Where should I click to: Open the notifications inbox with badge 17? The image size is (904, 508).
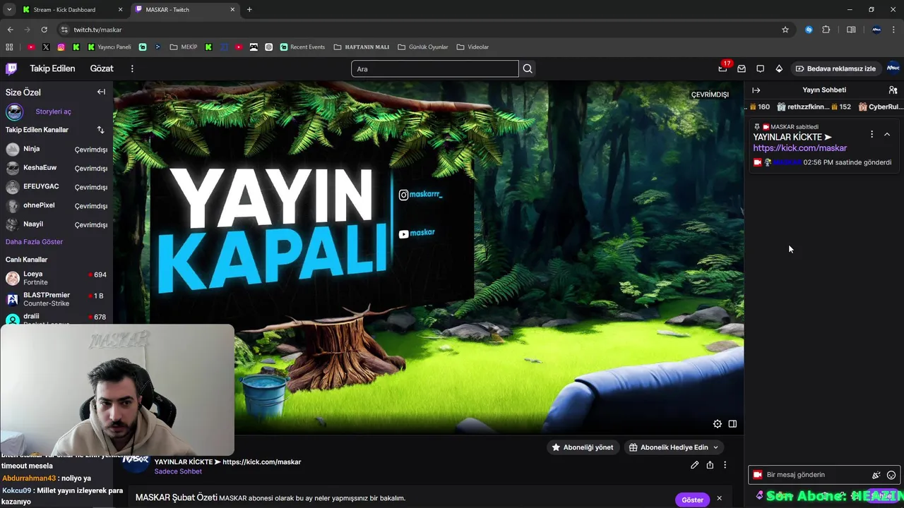click(x=722, y=68)
